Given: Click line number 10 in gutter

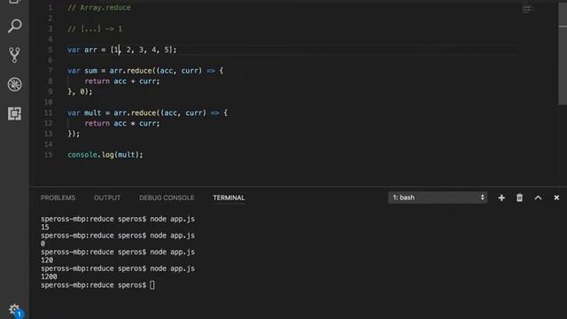Looking at the screenshot, I should [49, 103].
